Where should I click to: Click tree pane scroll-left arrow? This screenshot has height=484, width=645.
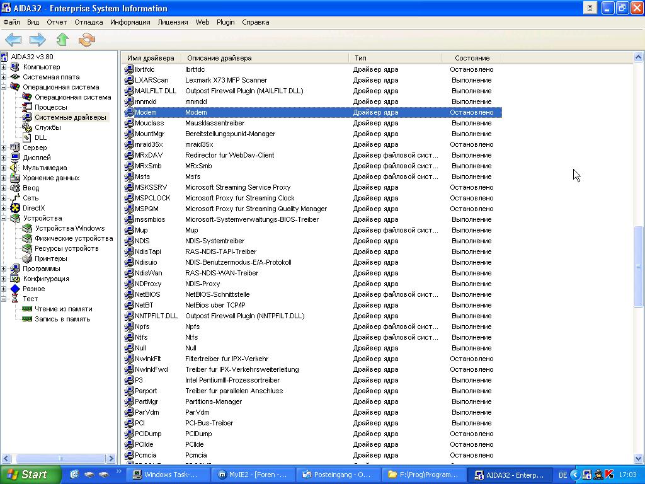click(6, 459)
